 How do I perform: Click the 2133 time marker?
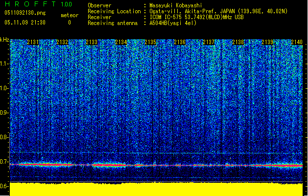tap(92, 42)
